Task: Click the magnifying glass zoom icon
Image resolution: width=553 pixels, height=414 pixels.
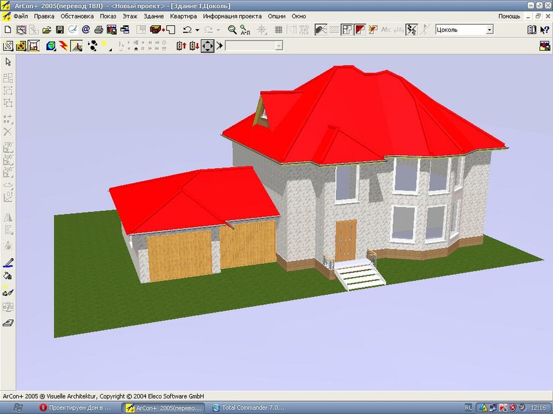Action: pyautogui.click(x=232, y=30)
